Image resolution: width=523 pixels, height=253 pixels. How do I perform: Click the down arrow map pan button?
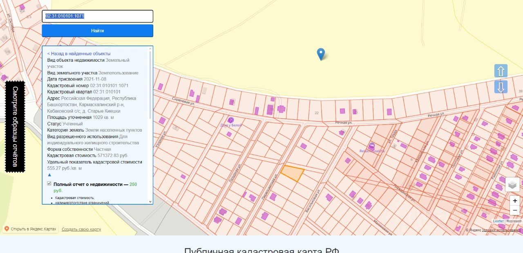pos(501,87)
